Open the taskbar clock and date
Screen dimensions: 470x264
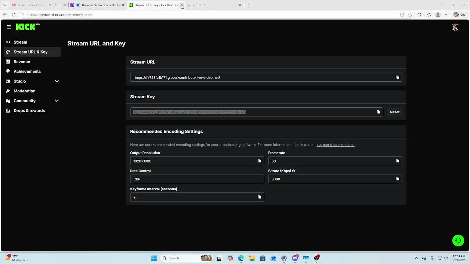(x=459, y=258)
